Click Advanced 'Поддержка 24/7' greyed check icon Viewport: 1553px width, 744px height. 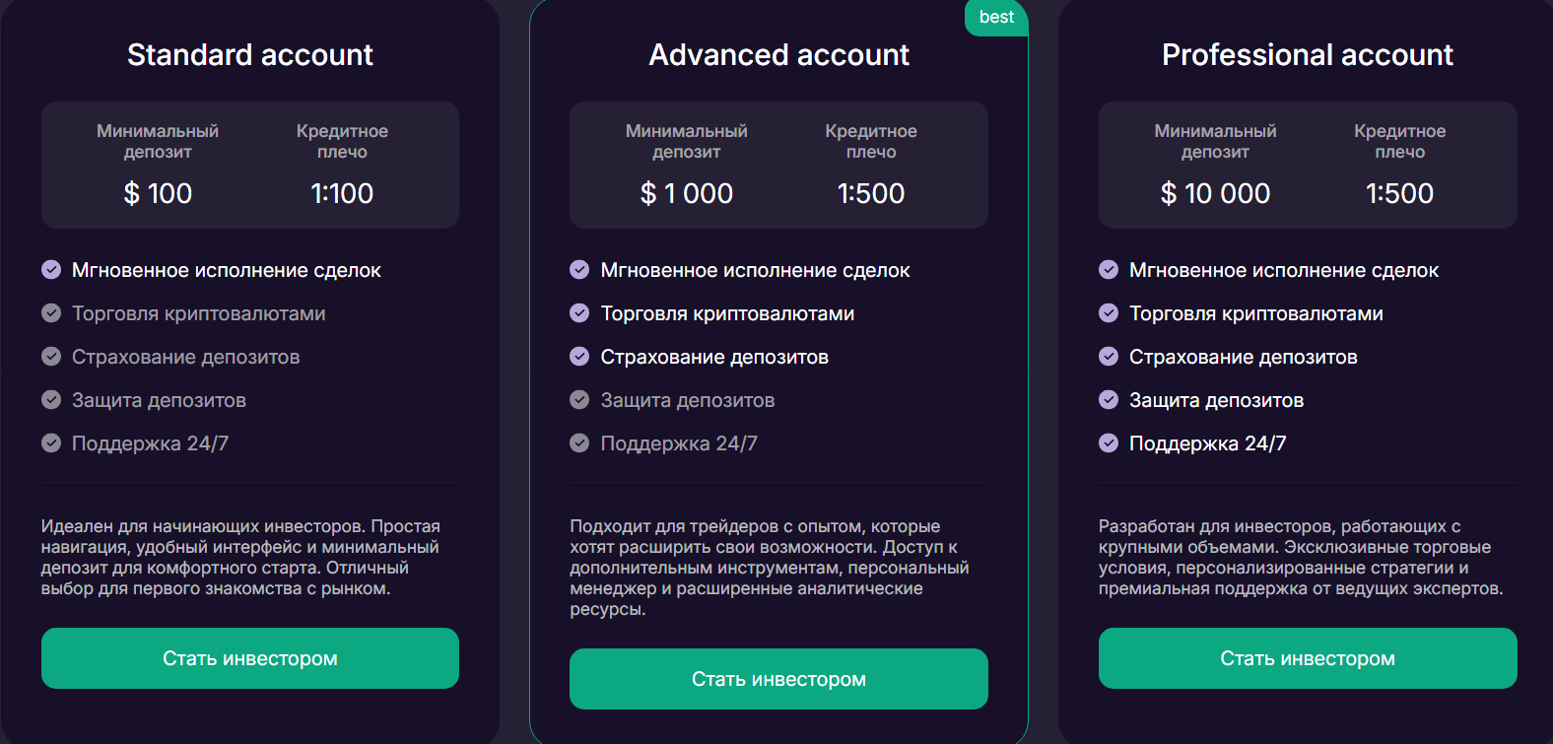(579, 443)
